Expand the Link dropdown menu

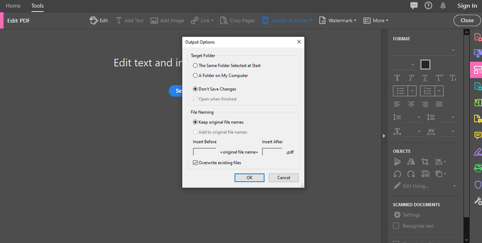click(x=202, y=20)
